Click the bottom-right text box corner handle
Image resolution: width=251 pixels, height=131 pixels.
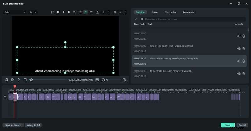tap(113, 73)
